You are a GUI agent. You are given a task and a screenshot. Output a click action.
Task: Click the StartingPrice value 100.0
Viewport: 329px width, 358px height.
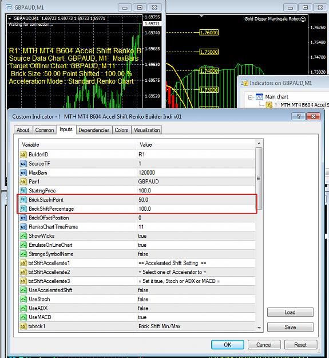click(x=145, y=191)
